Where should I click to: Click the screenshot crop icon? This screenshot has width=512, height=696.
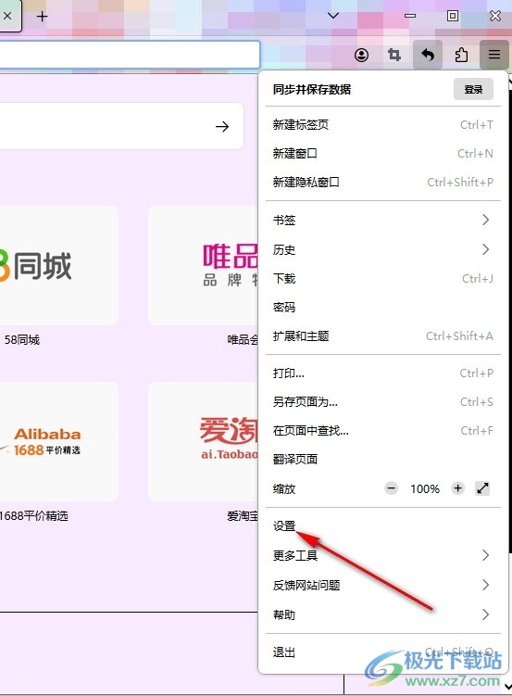(x=394, y=55)
